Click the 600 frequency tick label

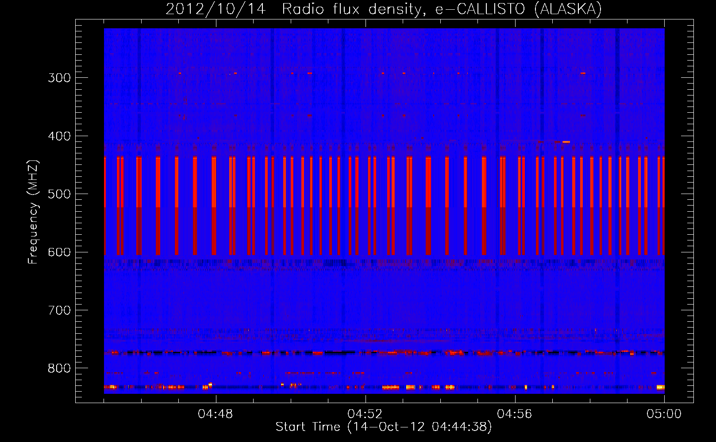[x=59, y=252]
